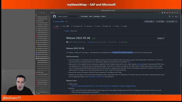Screen dimensions: 182x102
Task: Star the Azure/AKS repository
Action: click(x=170, y=22)
